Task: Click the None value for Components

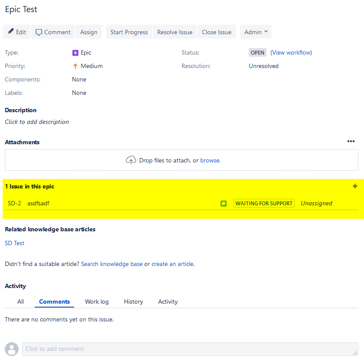Action: click(x=79, y=79)
